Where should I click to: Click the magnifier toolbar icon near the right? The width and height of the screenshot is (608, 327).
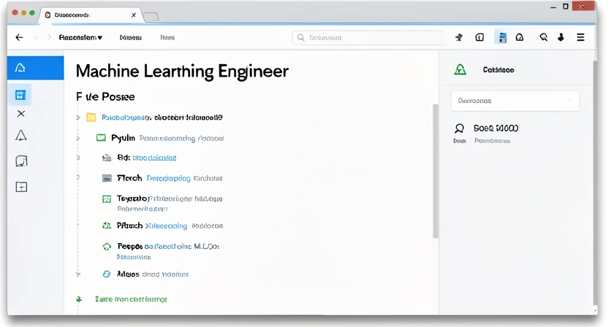coord(544,37)
